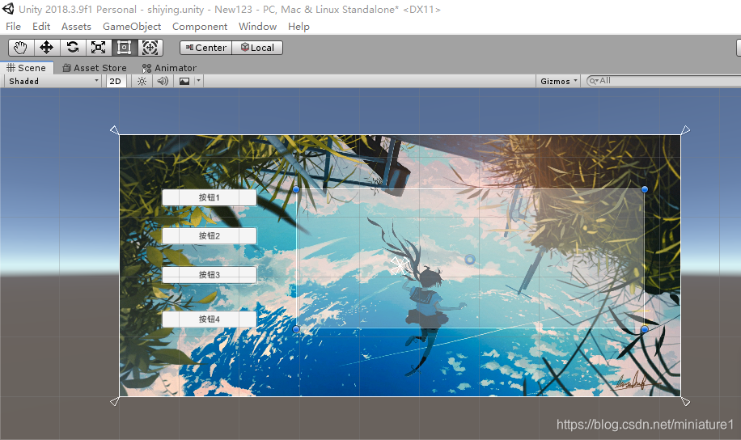Image resolution: width=741 pixels, height=440 pixels.
Task: Open the Component menu
Action: 200,27
